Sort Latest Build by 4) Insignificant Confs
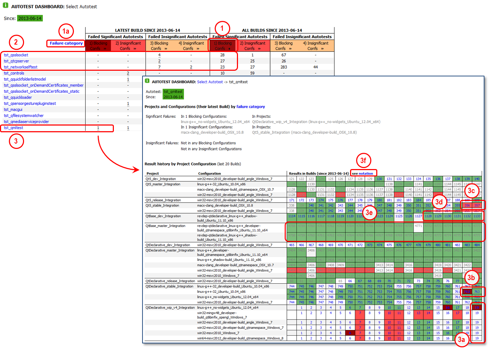Image resolution: width=494 pixels, height=348 pixels. (x=191, y=46)
